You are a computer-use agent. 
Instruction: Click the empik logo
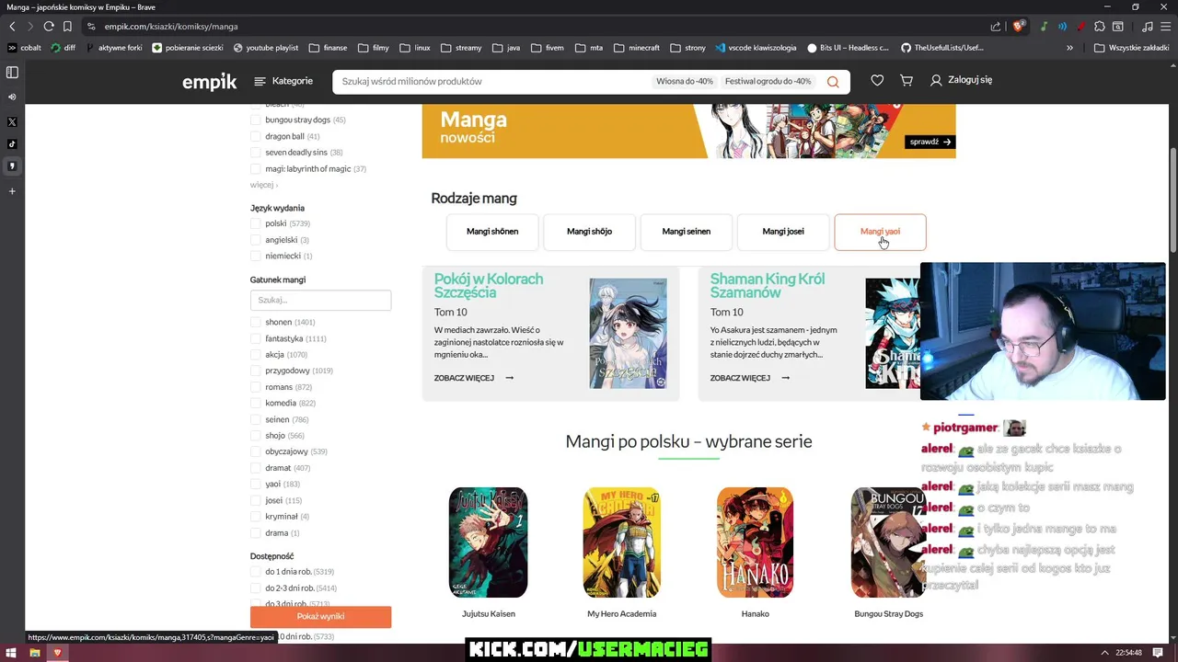tap(210, 82)
